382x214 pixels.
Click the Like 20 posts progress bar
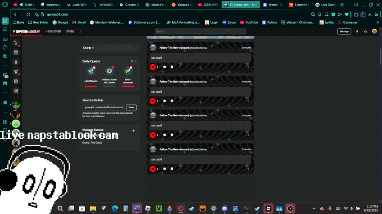coord(91,86)
